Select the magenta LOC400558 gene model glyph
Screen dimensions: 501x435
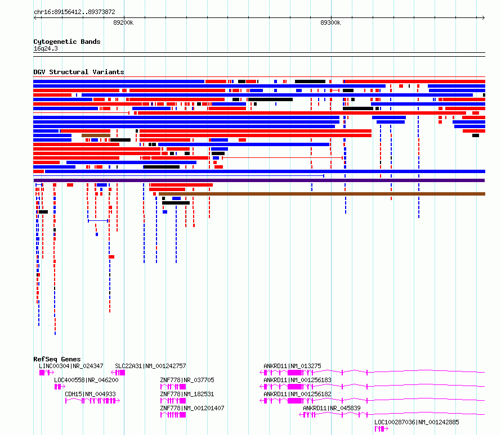click(60, 387)
